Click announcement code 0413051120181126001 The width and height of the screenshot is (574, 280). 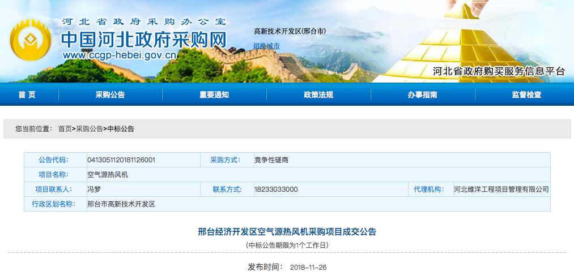coord(121,160)
